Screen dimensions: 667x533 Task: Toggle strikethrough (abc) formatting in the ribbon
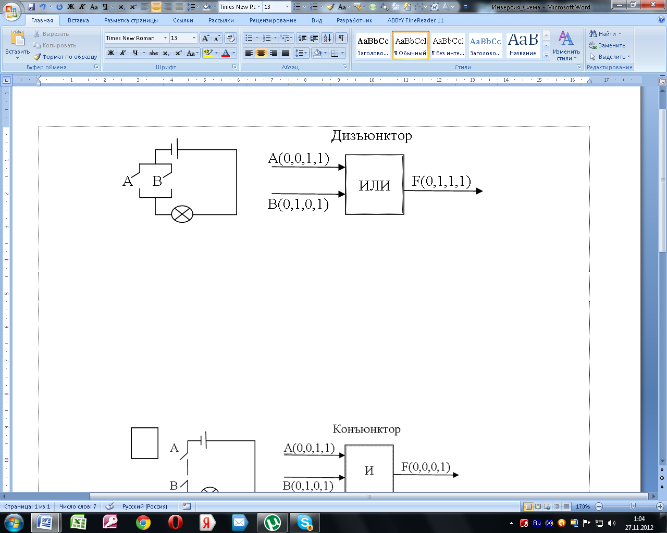(x=154, y=53)
